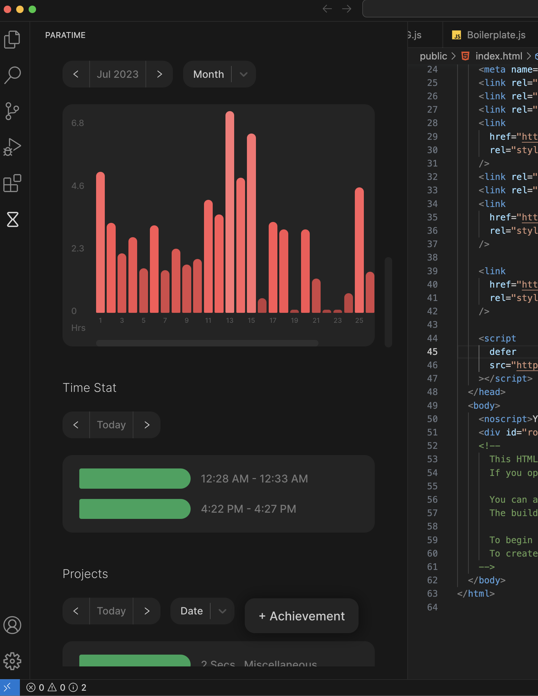Click the chart bar for day 25
This screenshot has height=696, width=538.
coord(359,250)
